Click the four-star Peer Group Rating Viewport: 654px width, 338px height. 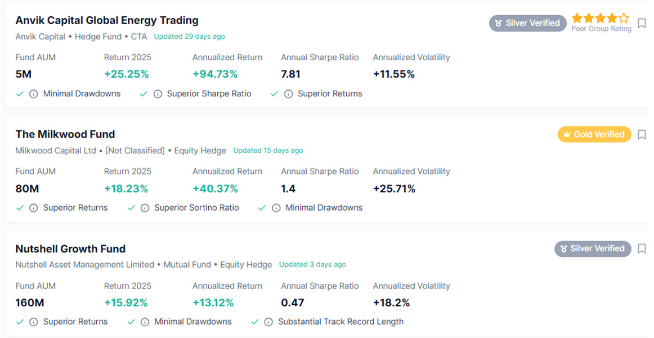tap(601, 19)
